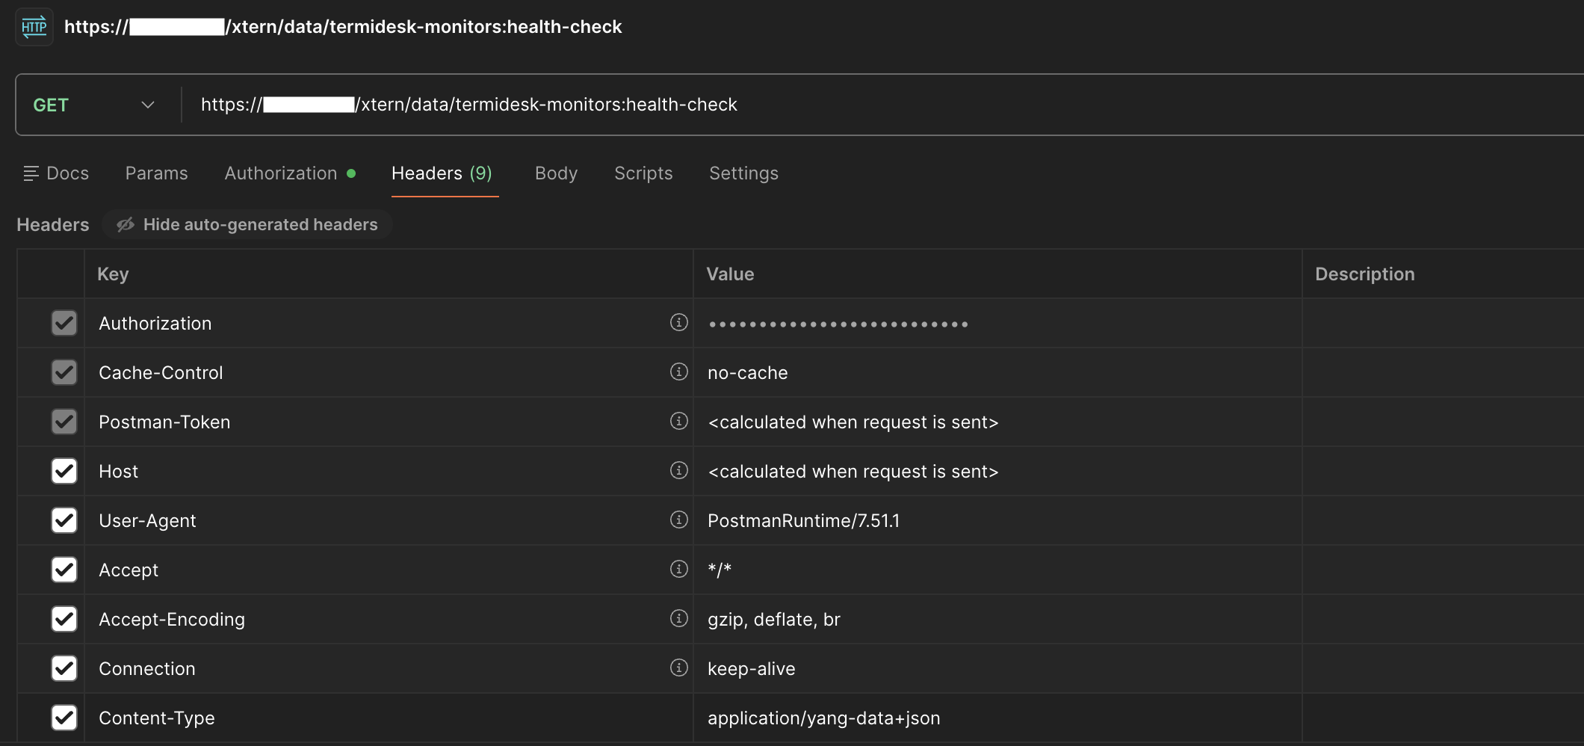Open the Docs panel
The height and width of the screenshot is (746, 1584).
click(57, 173)
